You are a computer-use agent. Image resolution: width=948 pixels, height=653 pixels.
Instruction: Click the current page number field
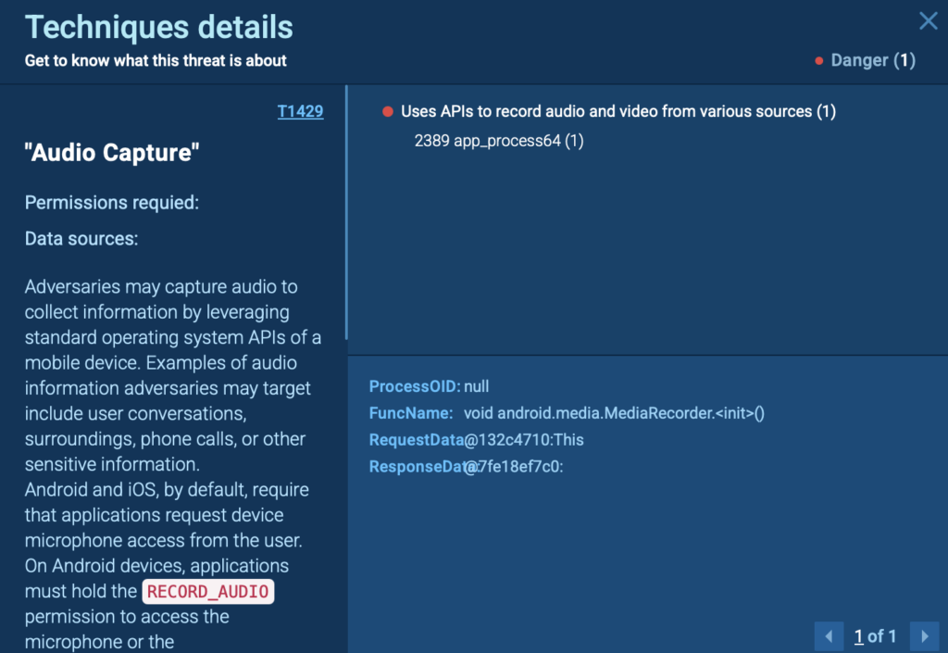point(859,636)
